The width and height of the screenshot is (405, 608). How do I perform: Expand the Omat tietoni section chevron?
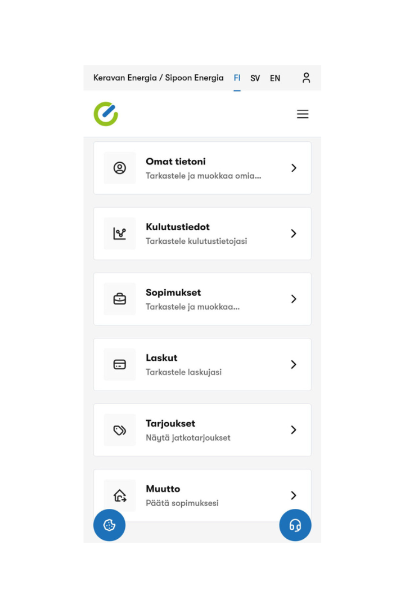tap(294, 167)
